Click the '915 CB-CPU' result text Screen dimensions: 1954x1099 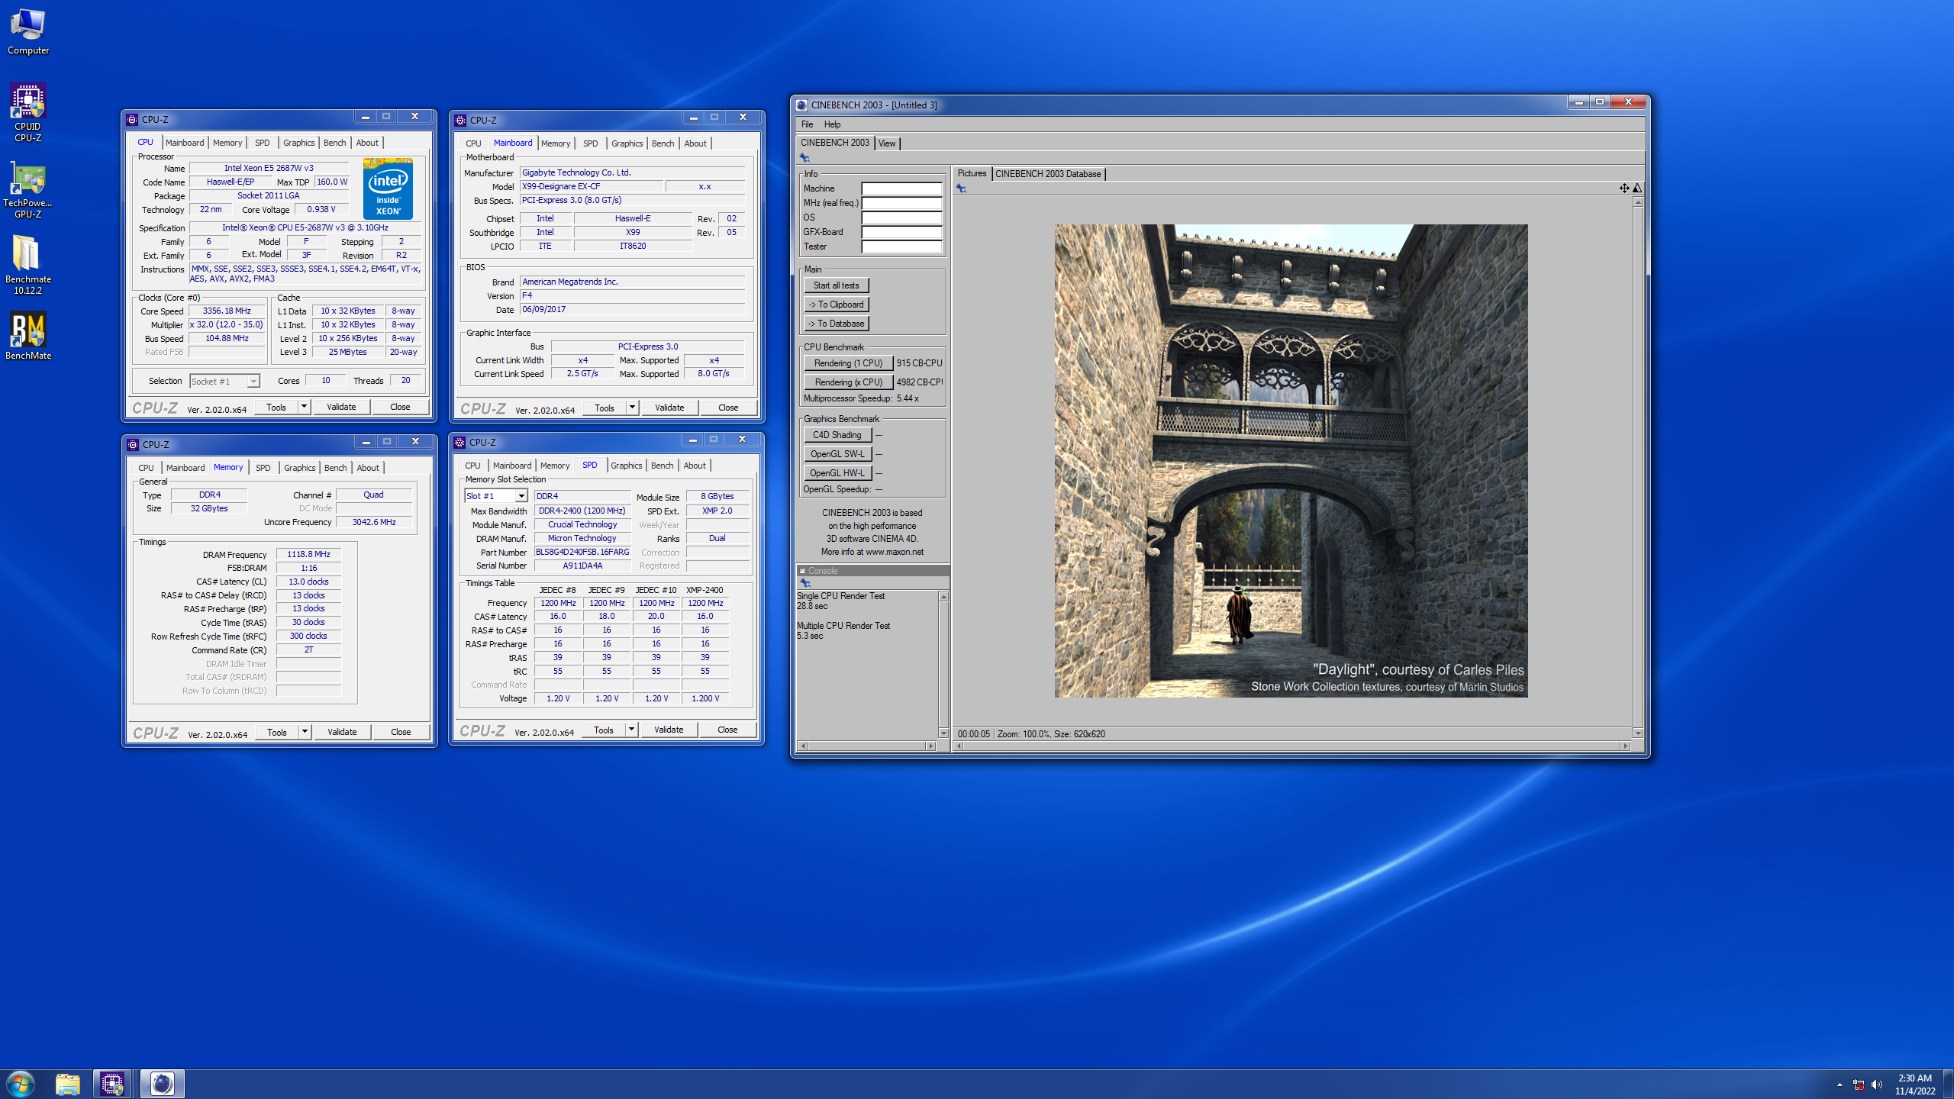pyautogui.click(x=919, y=363)
